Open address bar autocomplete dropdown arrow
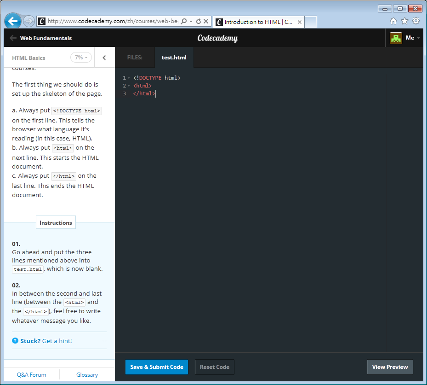The height and width of the screenshot is (385, 427). (191, 21)
